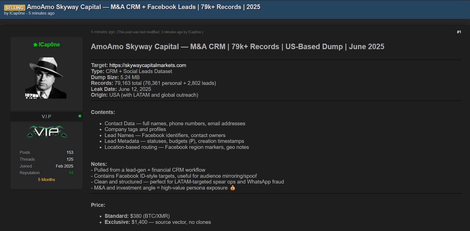Click the Joined Feb 2025 value
Image resolution: width=470 pixels, height=231 pixels.
(64, 166)
